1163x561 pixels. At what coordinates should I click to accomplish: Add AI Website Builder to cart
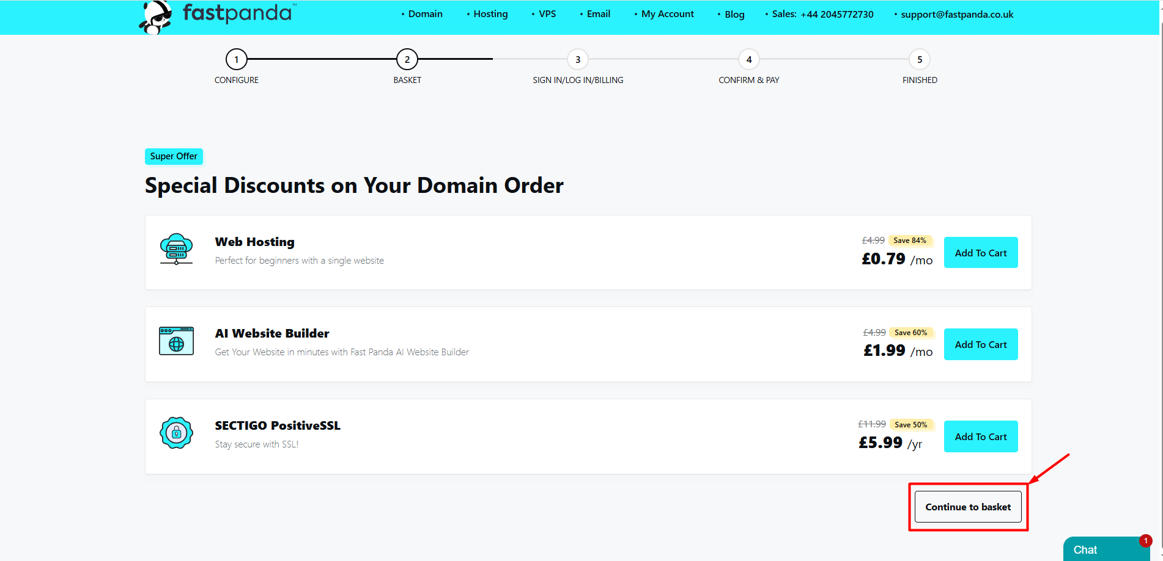point(981,344)
